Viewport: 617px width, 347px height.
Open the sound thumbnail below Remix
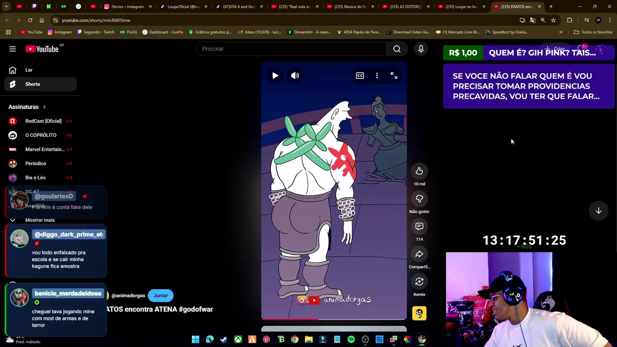tap(419, 313)
